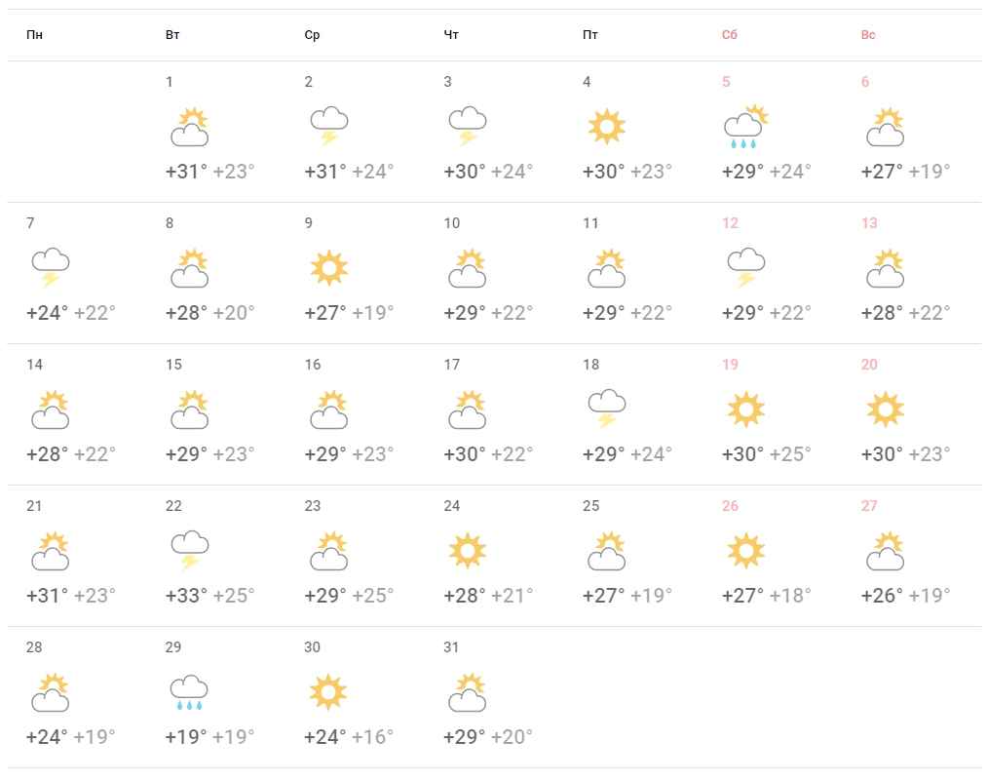Click the thunderstorm icon on day 7

coord(51,268)
